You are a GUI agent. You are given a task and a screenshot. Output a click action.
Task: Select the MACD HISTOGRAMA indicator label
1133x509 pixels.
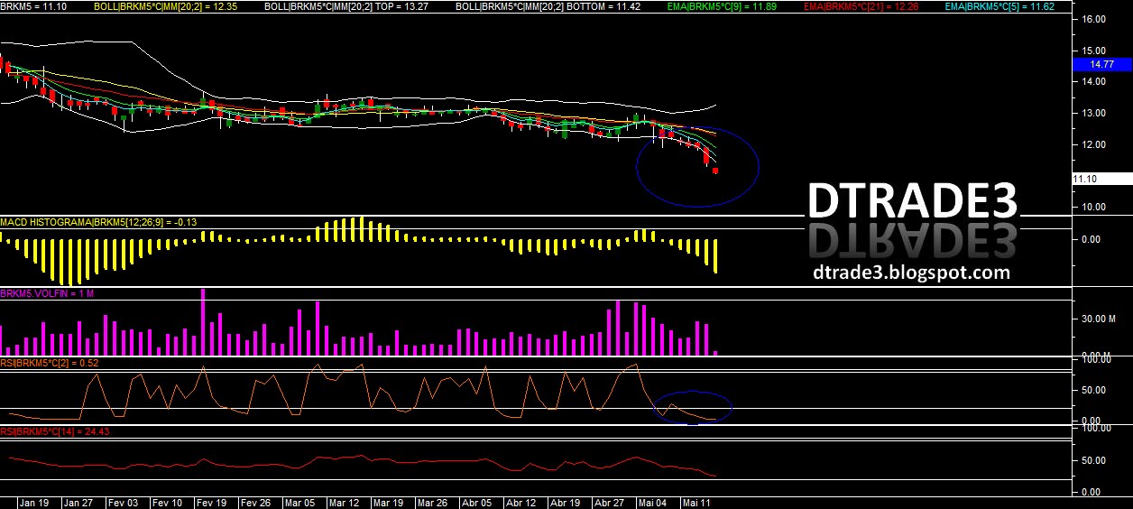tap(98, 221)
